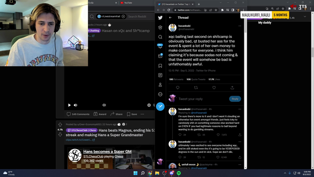Open Hasan on xQc and Sh*tcamp post title
This screenshot has width=314, height=177.
point(126,30)
